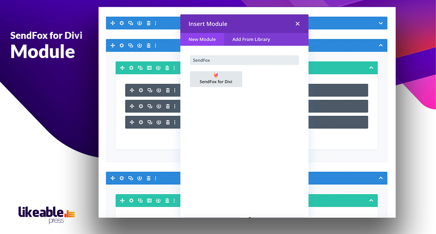
Task: Click the module search field containing SendFox
Action: coord(244,60)
